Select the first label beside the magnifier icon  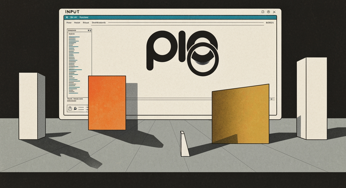[73, 18]
